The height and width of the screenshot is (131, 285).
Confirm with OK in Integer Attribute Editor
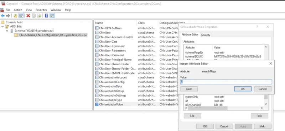(243, 89)
